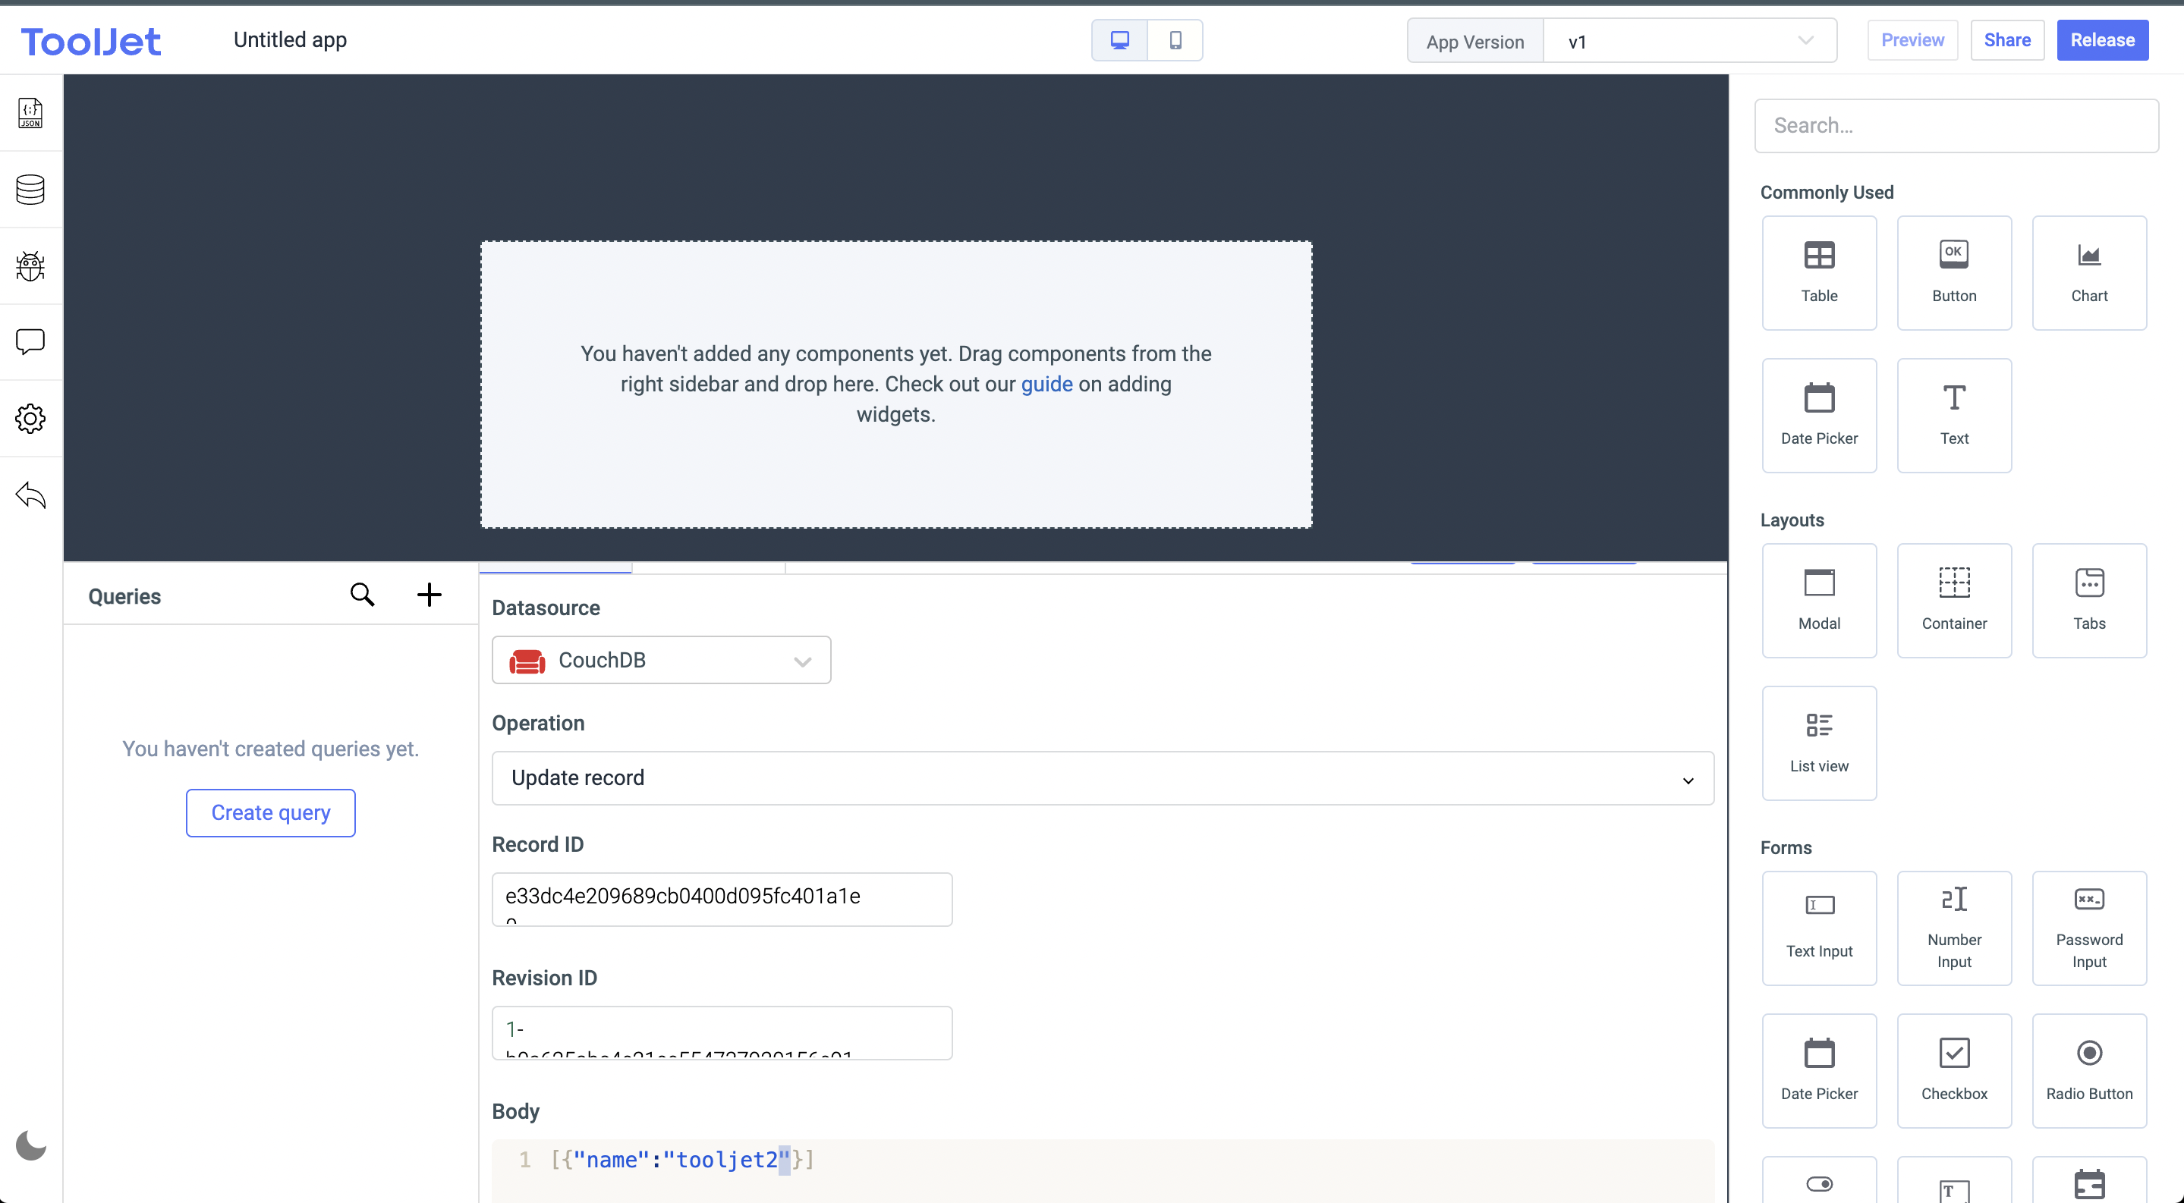The width and height of the screenshot is (2184, 1203).
Task: Switch to mobile layout view
Action: 1175,39
